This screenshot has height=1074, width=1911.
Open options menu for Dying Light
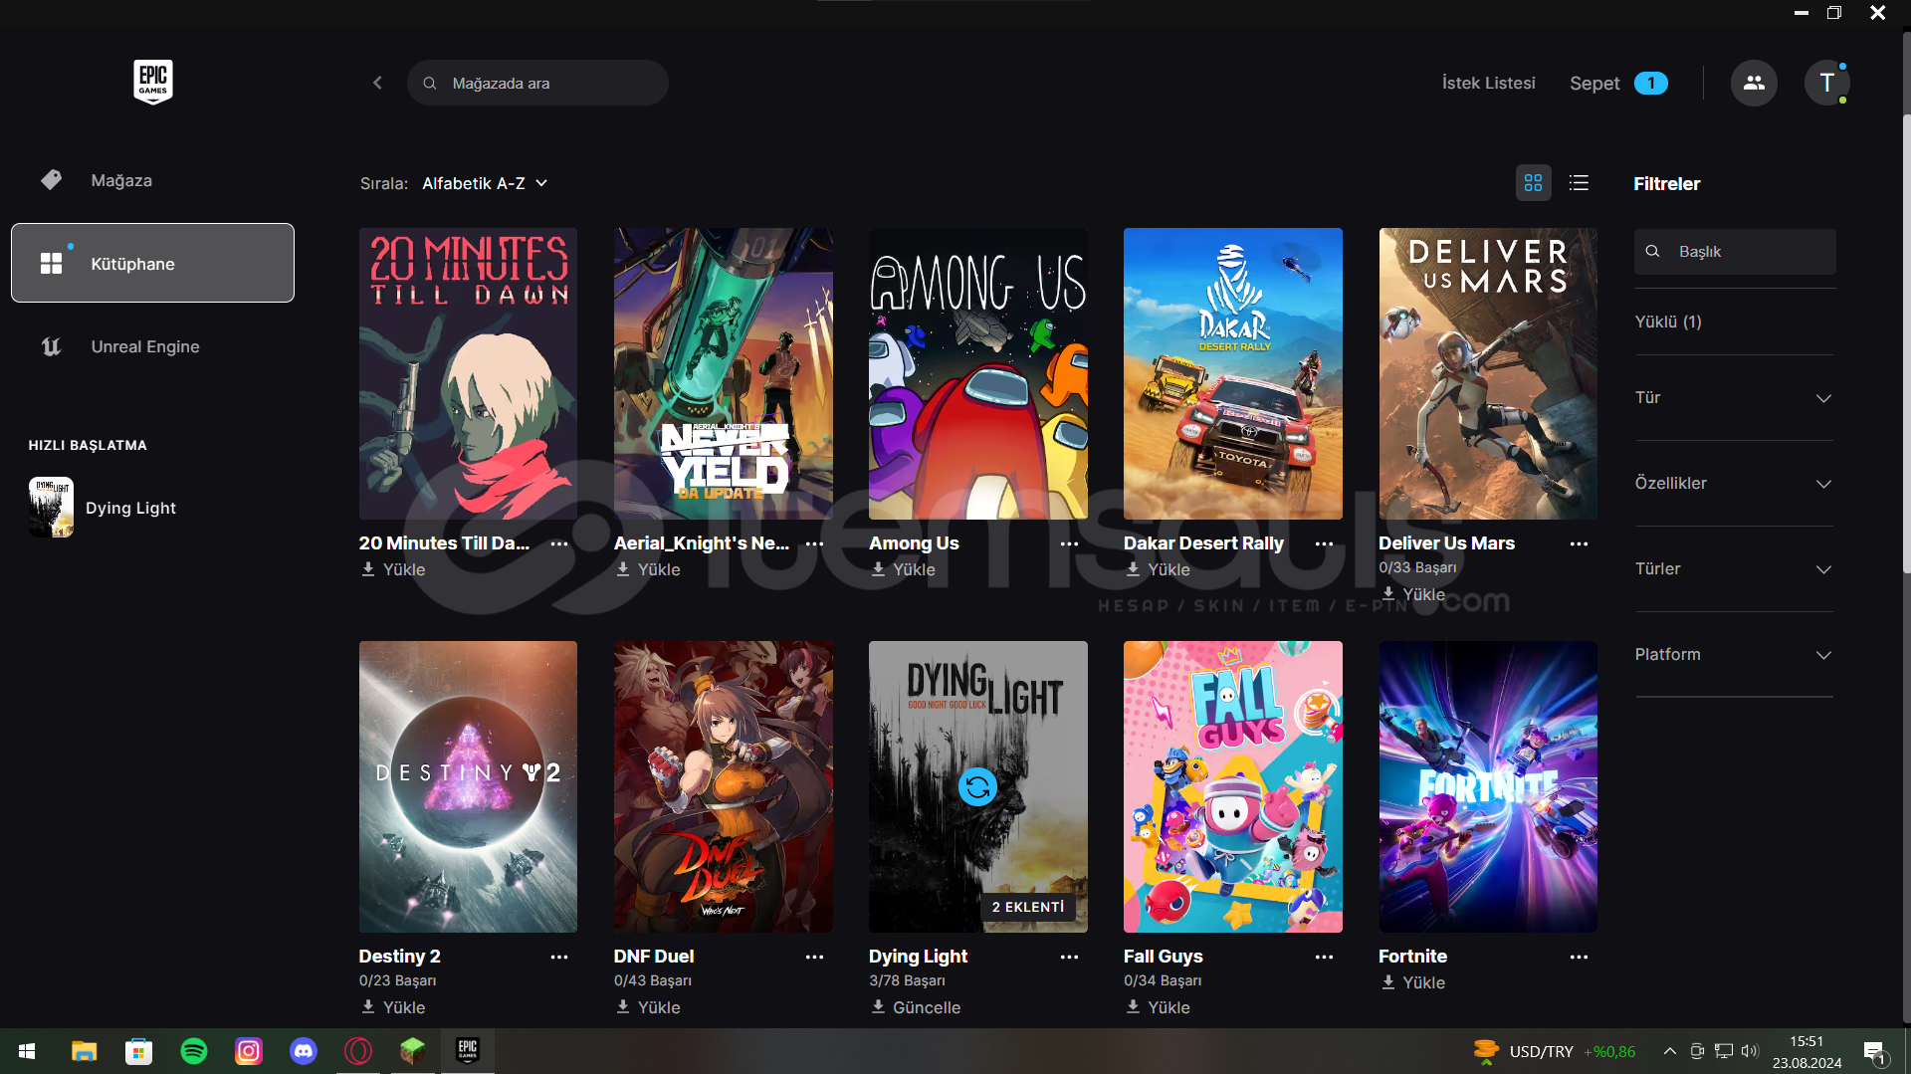click(x=1069, y=957)
